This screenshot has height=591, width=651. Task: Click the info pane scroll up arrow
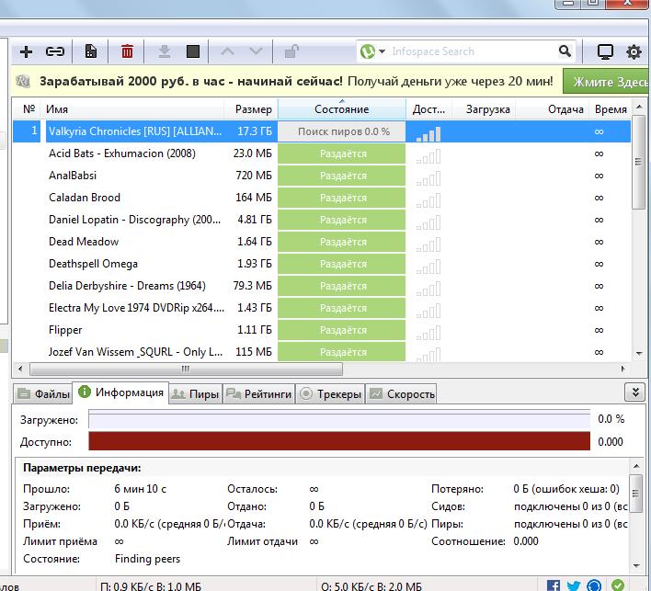tap(636, 467)
